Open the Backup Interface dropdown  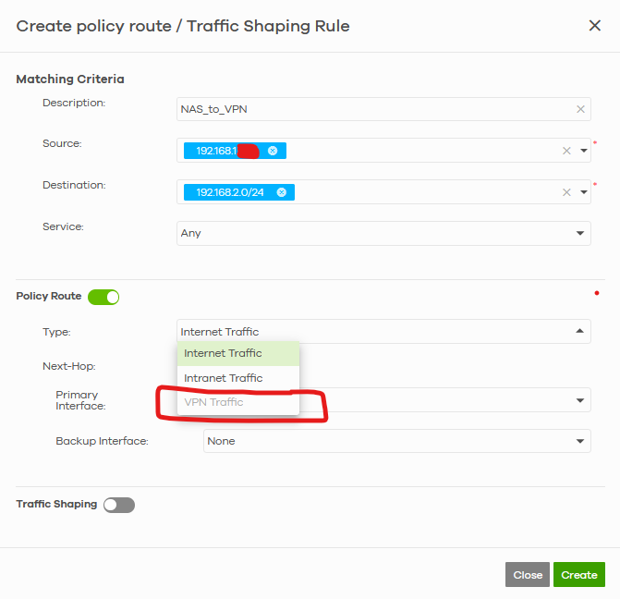[397, 441]
